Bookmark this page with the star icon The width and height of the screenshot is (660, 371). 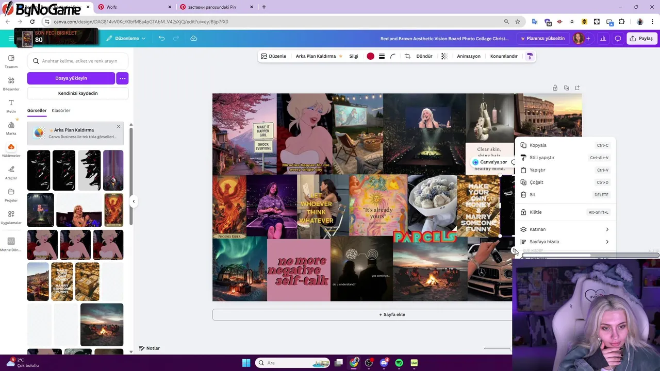tap(518, 22)
